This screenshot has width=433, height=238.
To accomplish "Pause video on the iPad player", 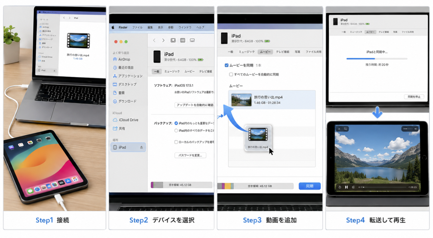I will click(346, 187).
